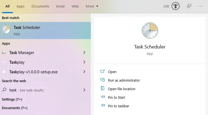
Task: Open the rewards trophy badge icon
Action: pyautogui.click(x=176, y=6)
